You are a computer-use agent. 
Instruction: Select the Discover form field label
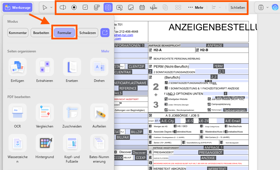tap(139, 152)
